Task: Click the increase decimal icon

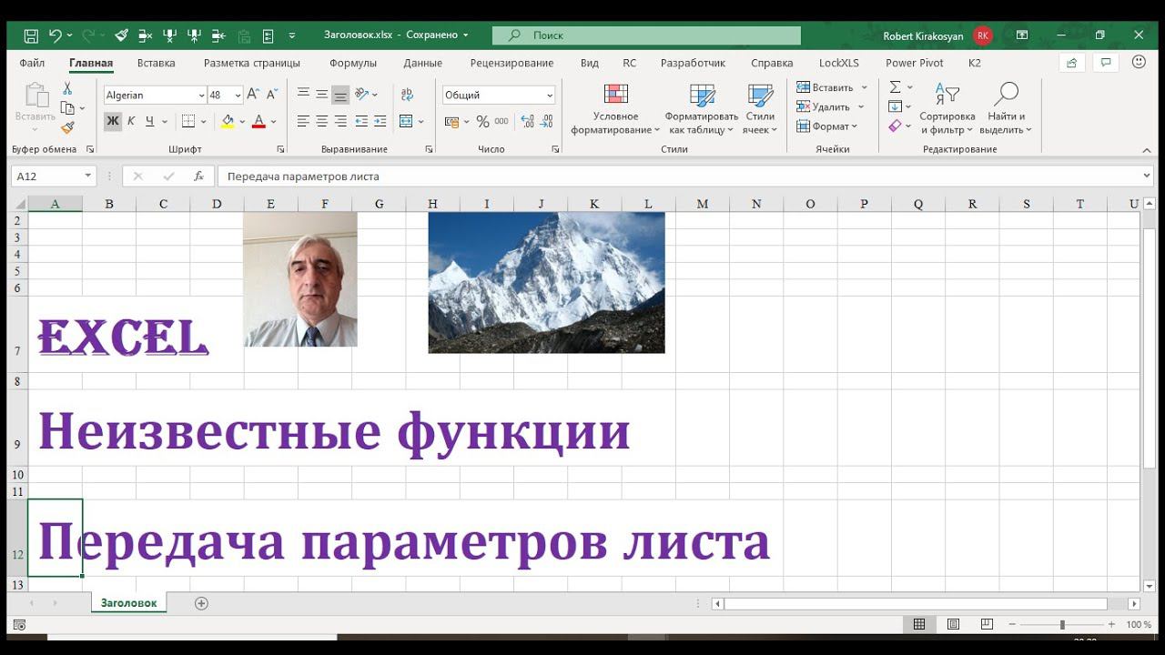Action: (528, 121)
